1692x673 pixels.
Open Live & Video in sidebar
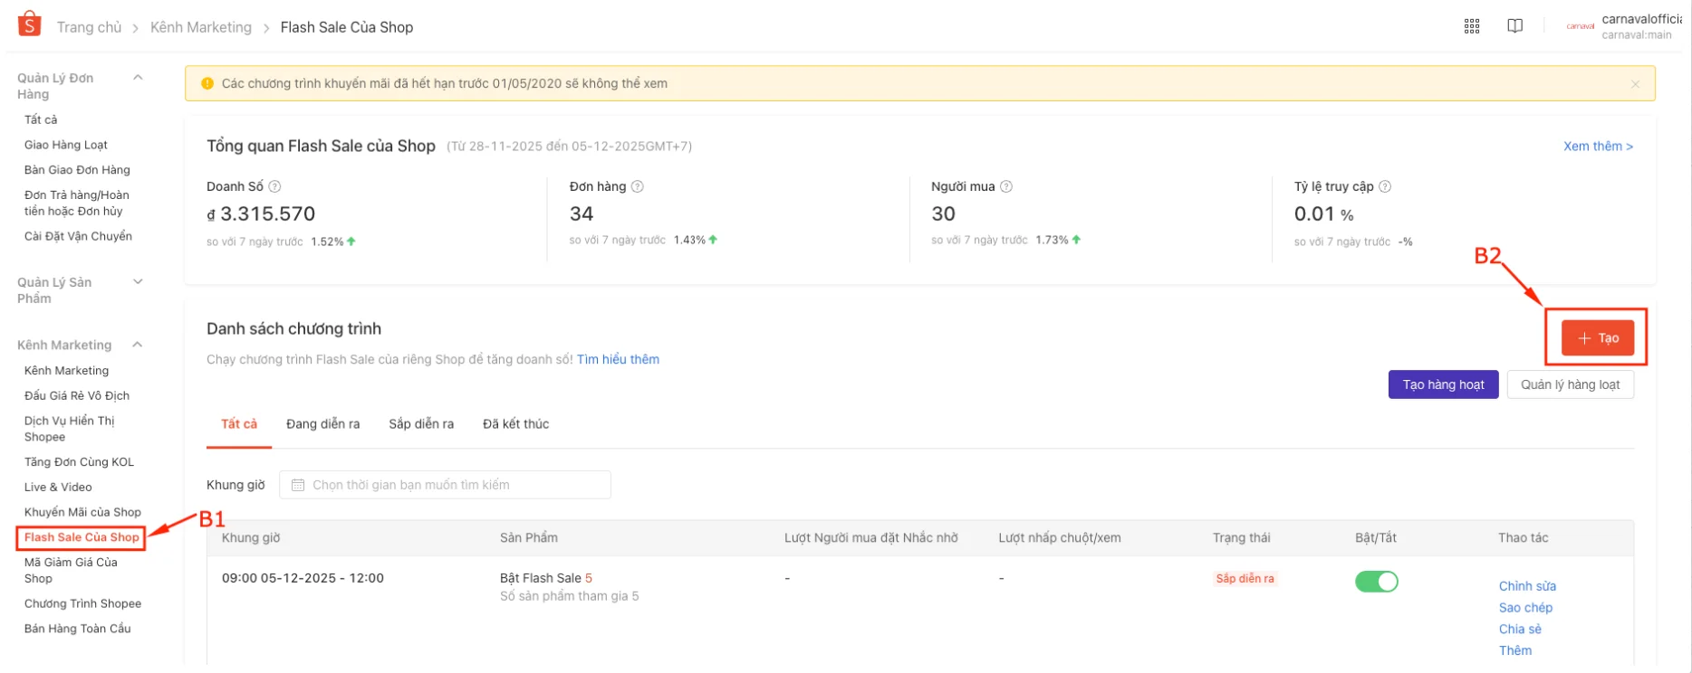(x=58, y=487)
